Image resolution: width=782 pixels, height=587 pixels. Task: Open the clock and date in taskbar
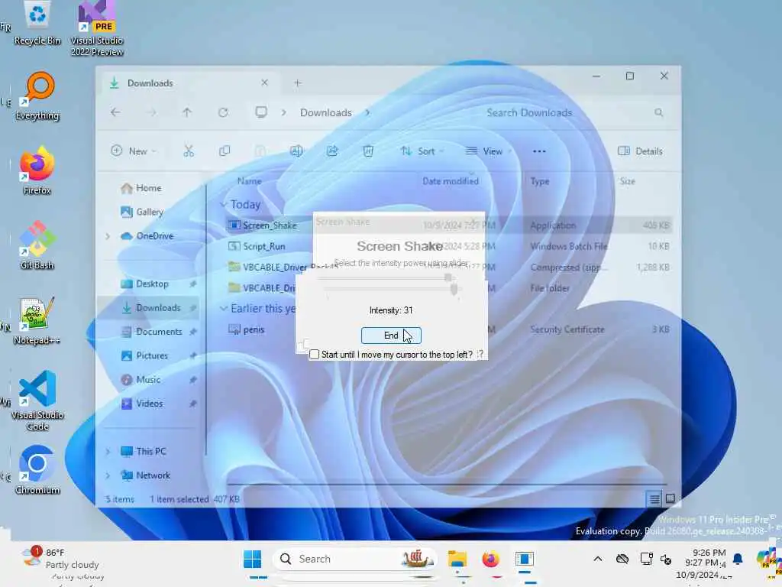coord(704,563)
